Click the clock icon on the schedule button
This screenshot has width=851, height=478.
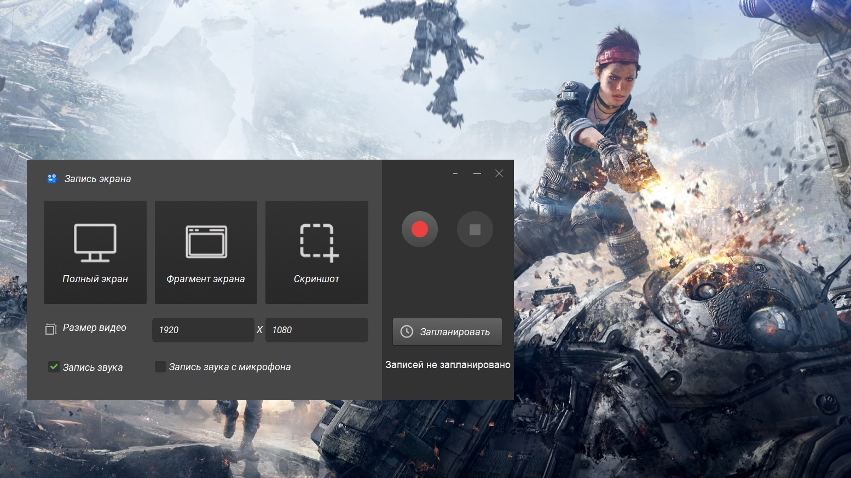(407, 332)
